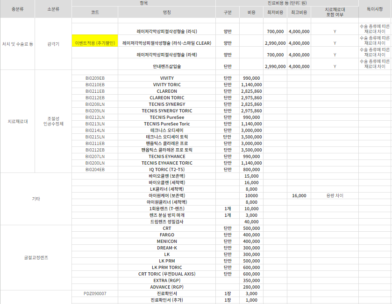Click the 팬옵틱스 클라레온 프로 name cell
Viewport: 392px width, 304px height.
click(167, 144)
